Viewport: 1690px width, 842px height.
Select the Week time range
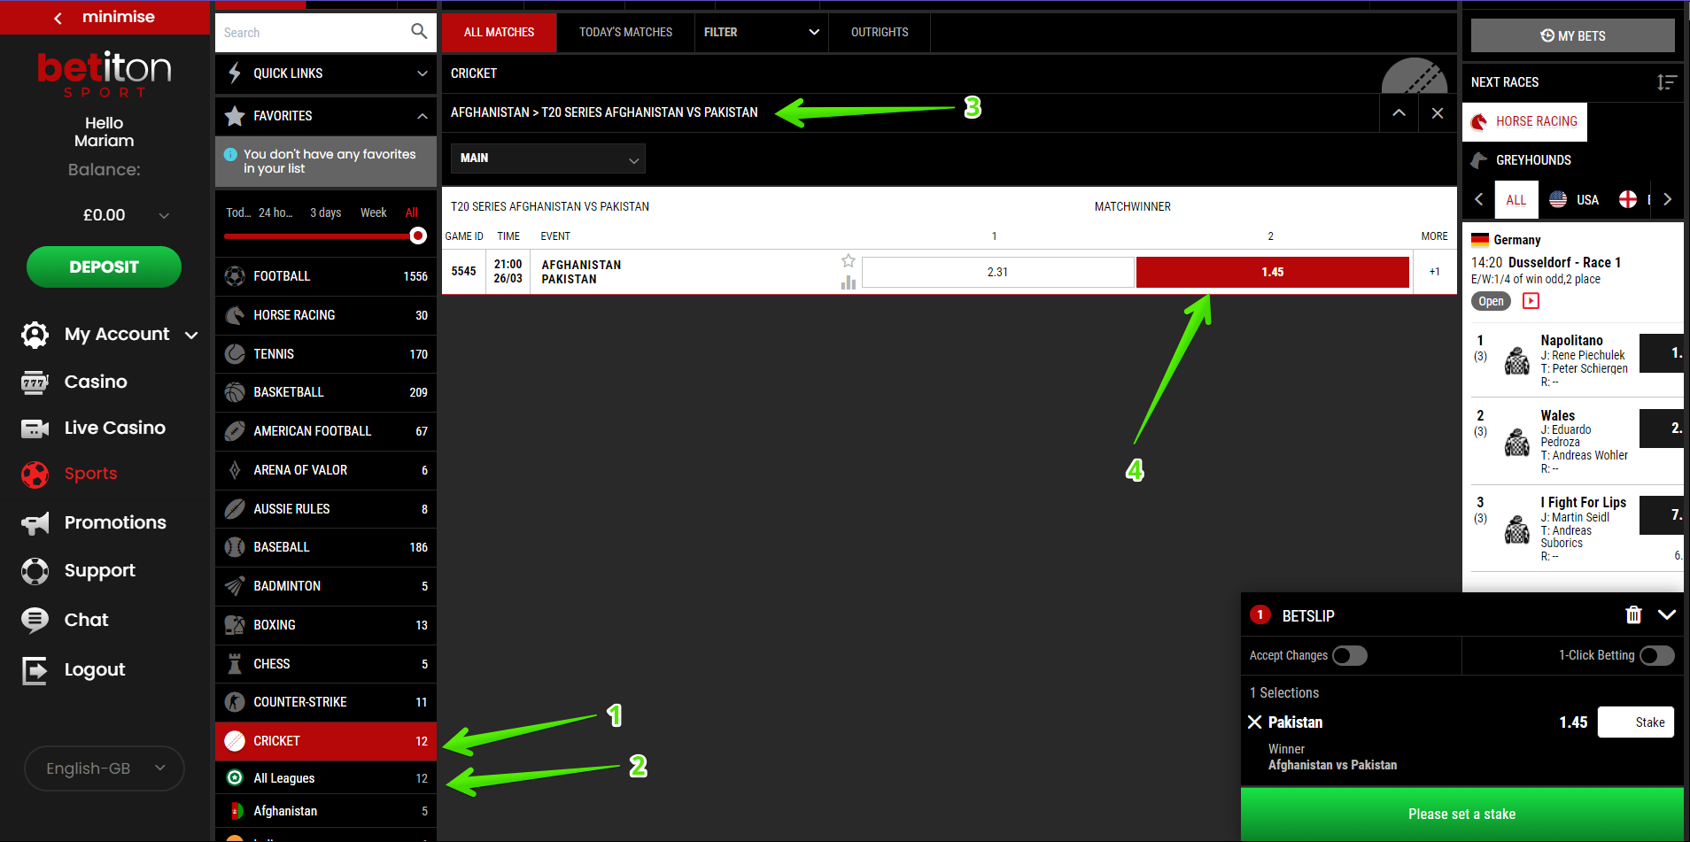tap(373, 212)
